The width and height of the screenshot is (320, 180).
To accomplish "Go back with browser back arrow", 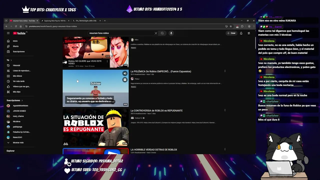I will [6, 26].
